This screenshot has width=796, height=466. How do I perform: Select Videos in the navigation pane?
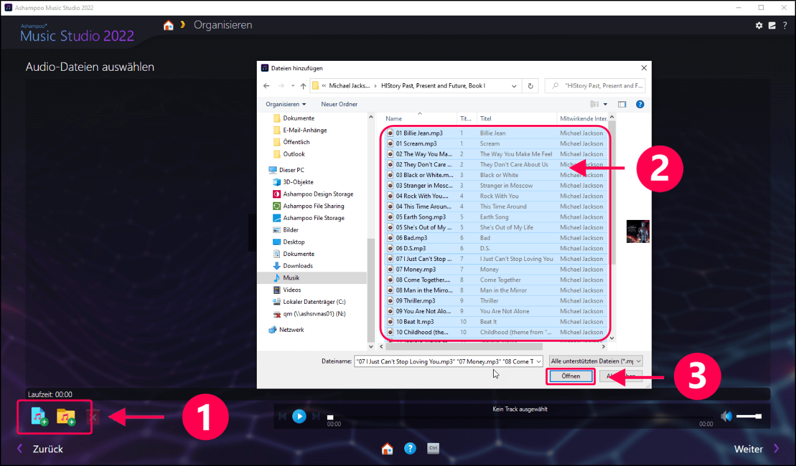tap(292, 290)
